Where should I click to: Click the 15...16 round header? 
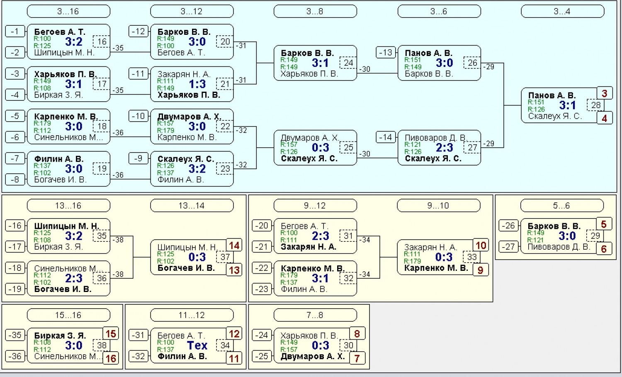click(68, 315)
